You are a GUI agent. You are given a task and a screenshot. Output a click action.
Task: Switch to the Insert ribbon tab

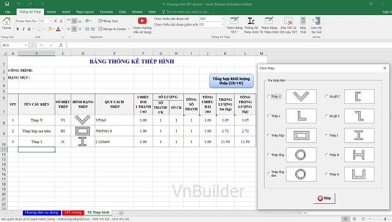[x=66, y=11]
